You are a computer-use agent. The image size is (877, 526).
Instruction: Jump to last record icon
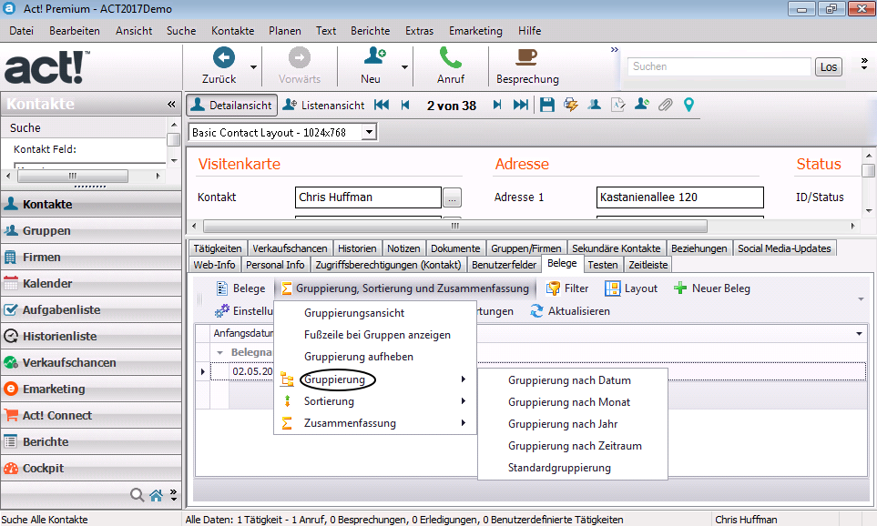(x=521, y=105)
